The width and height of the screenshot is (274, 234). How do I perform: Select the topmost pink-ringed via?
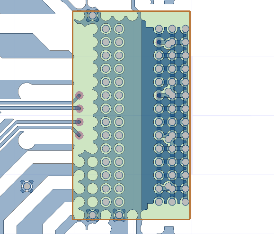[79, 95]
